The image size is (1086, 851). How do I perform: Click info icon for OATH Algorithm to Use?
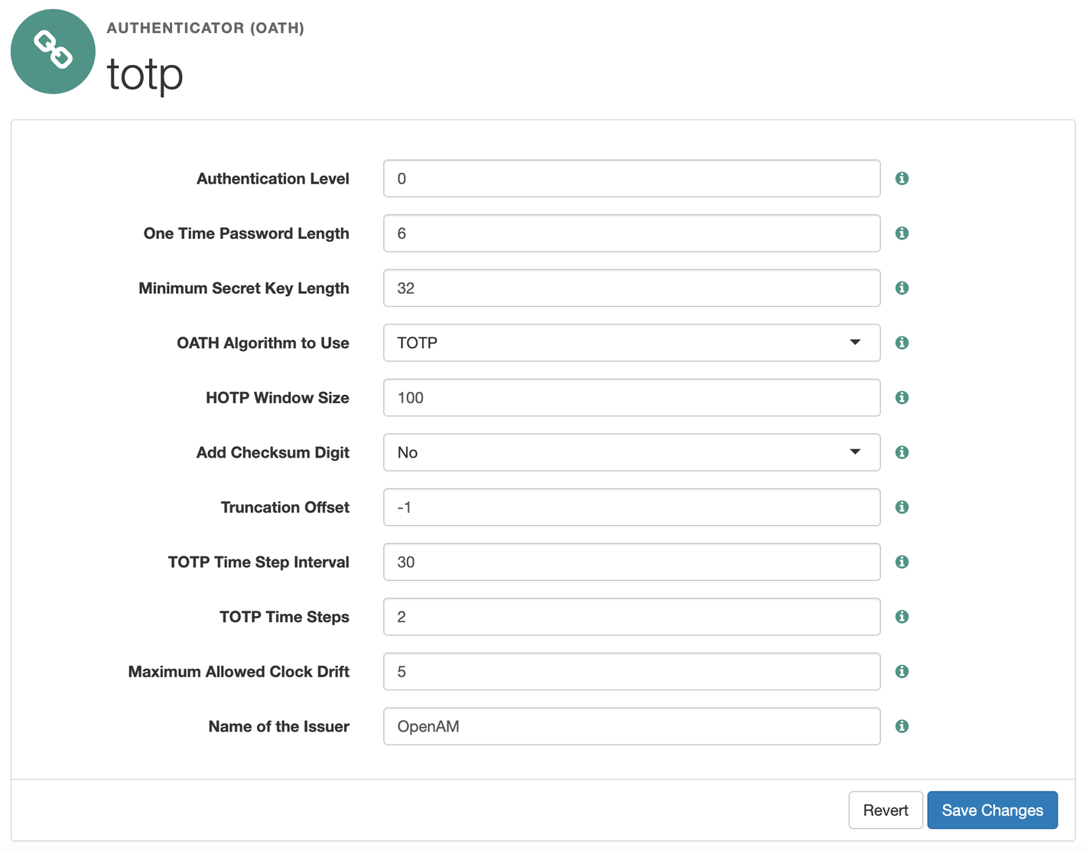click(902, 343)
